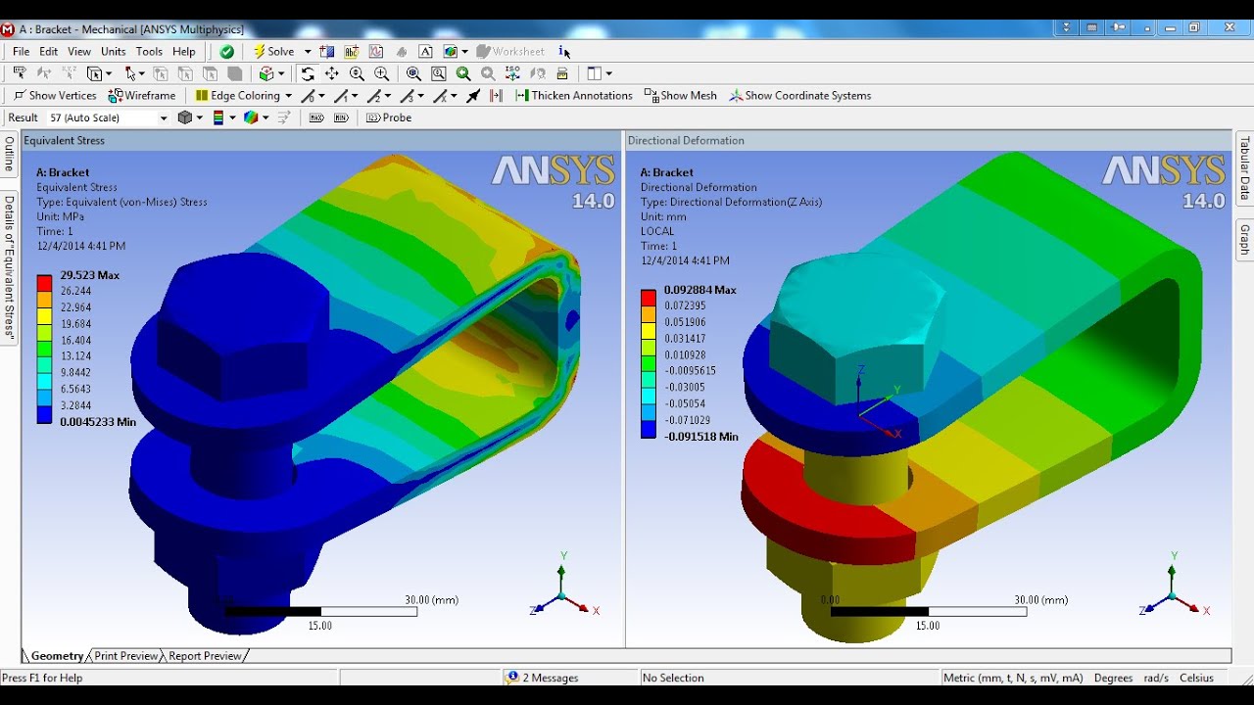The image size is (1254, 705).
Task: Click the blue swatch in Equivalent Stress legend
Action: [44, 415]
